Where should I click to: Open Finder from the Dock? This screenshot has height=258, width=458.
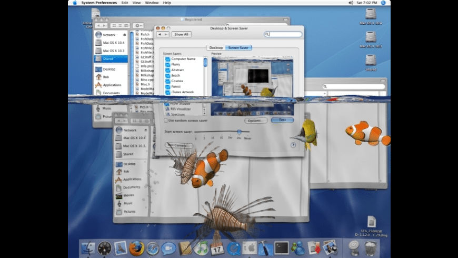pos(88,248)
